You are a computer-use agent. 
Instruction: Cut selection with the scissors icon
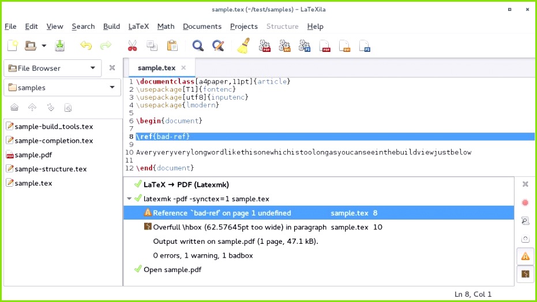(x=132, y=46)
